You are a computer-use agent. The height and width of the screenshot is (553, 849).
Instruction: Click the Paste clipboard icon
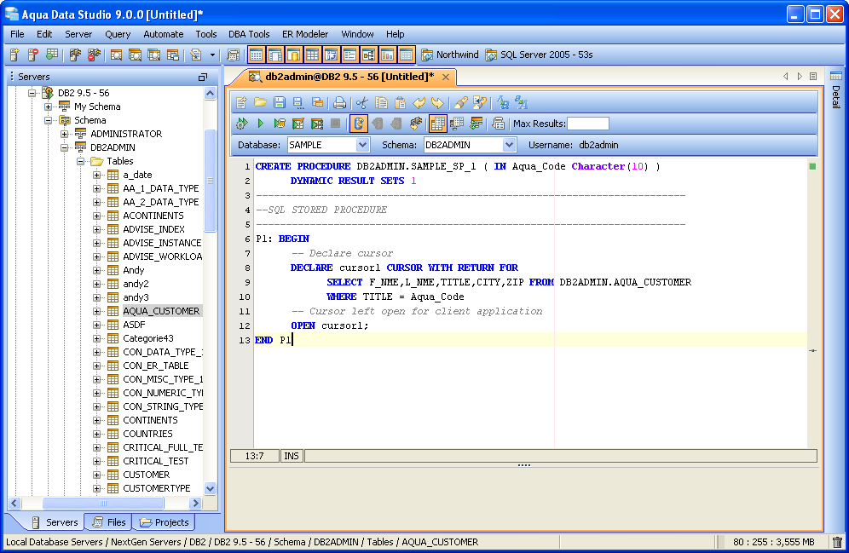coord(399,102)
